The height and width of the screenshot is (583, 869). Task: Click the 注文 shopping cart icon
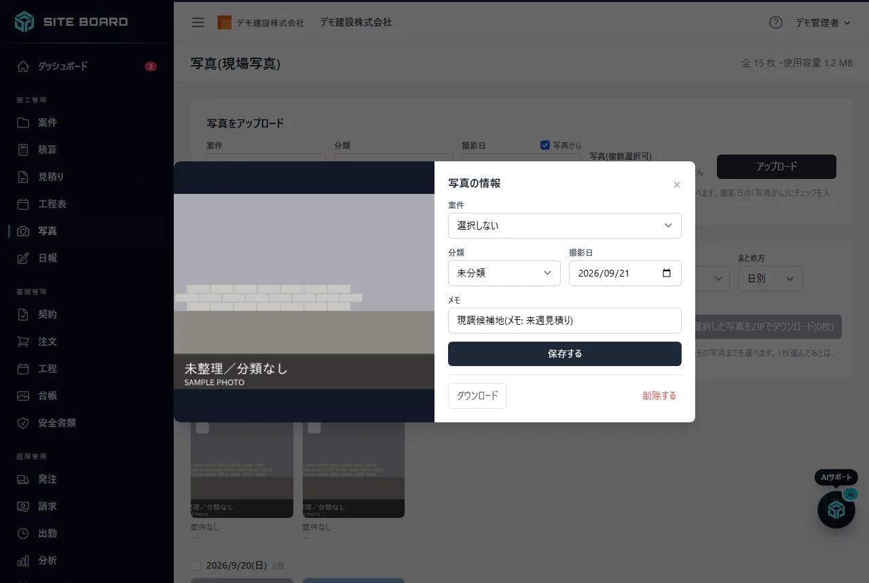point(23,342)
